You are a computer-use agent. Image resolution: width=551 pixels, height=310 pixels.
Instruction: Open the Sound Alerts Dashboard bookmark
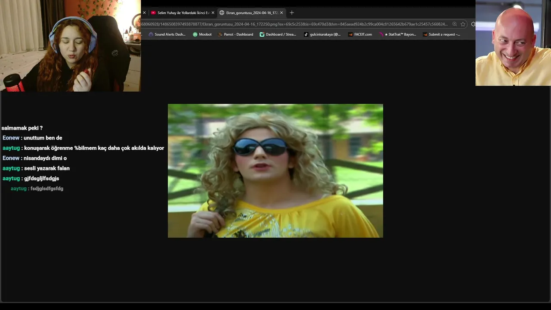[x=167, y=34]
